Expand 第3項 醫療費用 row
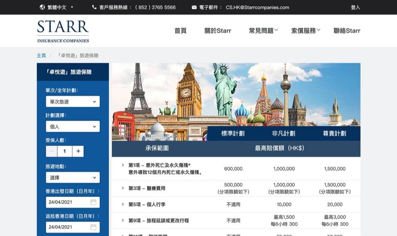The width and height of the screenshot is (397, 236). [123, 188]
